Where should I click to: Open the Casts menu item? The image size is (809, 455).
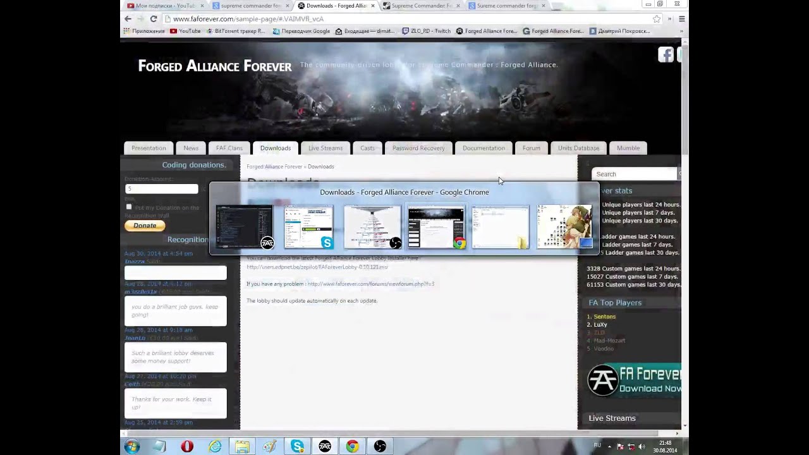pyautogui.click(x=367, y=148)
